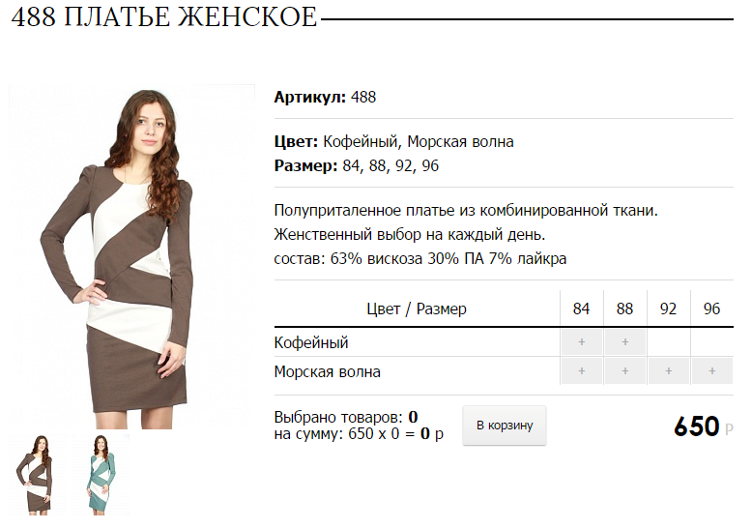Click the В корзину button
The image size is (752, 529).
click(x=505, y=426)
